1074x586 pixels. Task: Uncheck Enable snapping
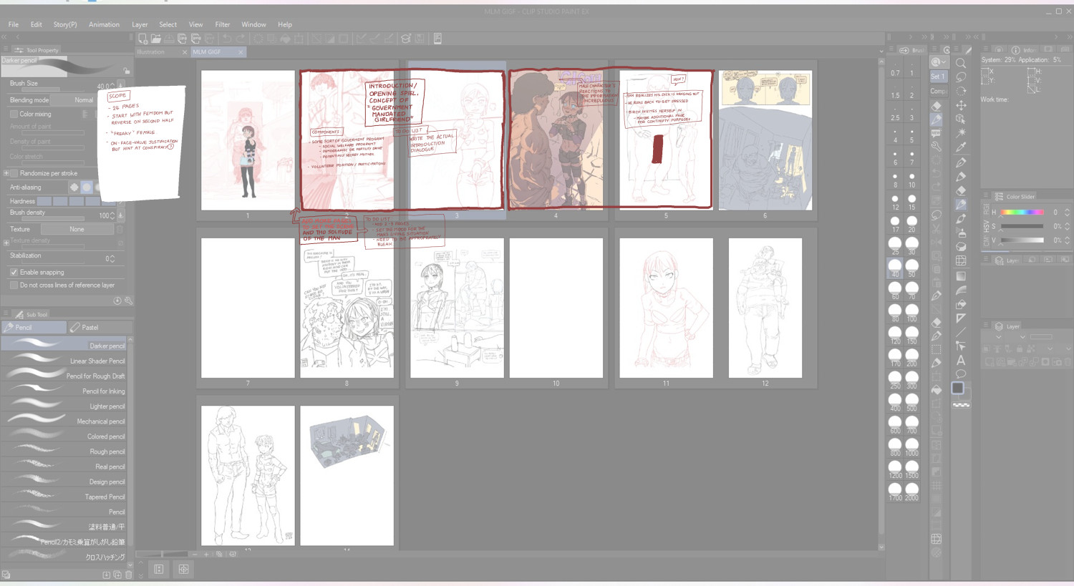[14, 272]
